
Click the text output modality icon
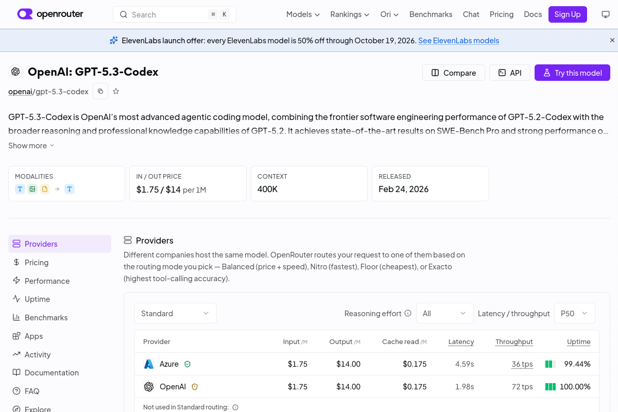click(x=70, y=189)
